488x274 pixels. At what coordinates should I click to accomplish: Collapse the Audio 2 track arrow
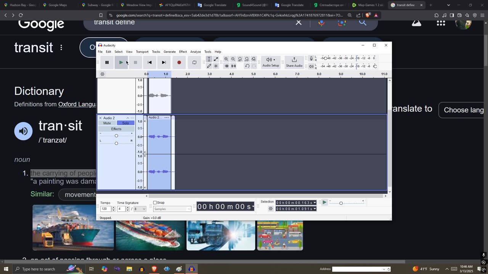coord(128,118)
